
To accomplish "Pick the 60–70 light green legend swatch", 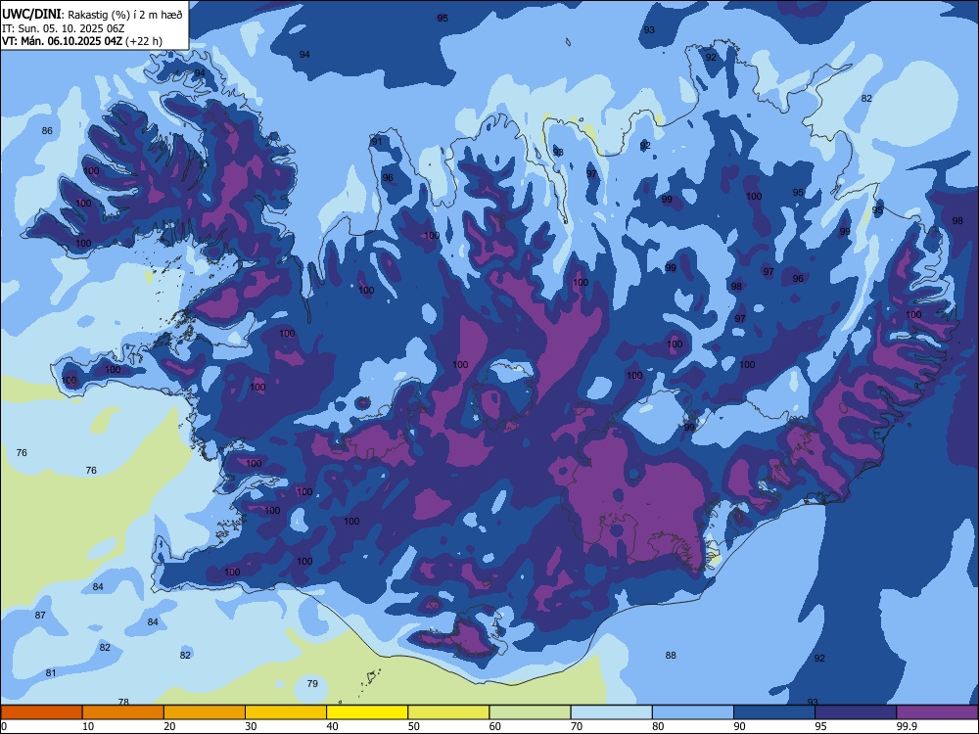I will pos(530,712).
